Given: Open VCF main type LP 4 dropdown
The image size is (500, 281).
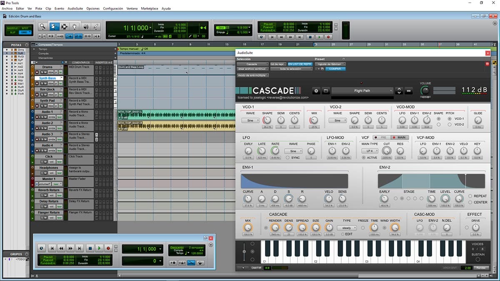Looking at the screenshot, I should (370, 151).
